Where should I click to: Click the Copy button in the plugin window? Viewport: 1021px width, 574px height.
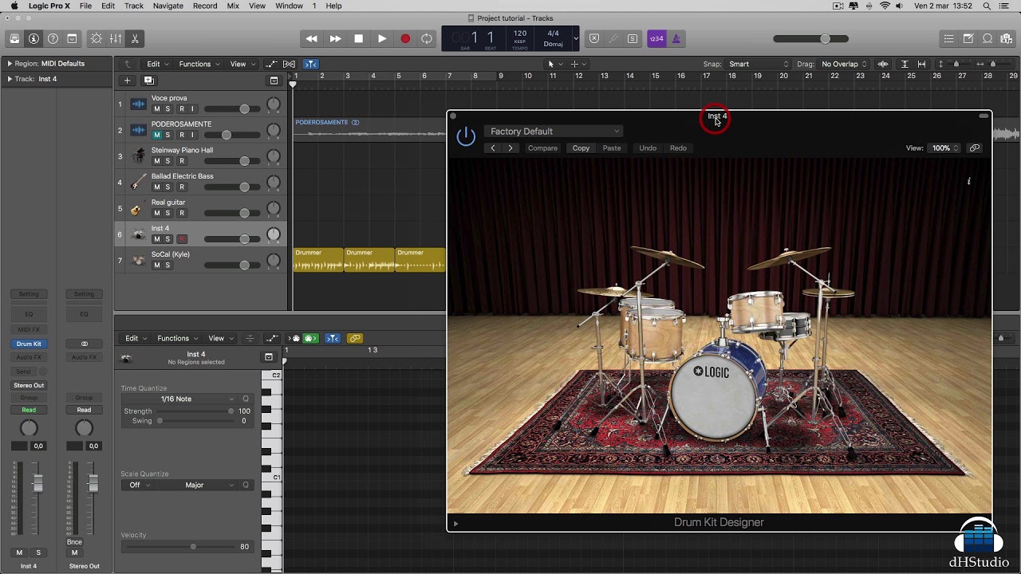[581, 148]
